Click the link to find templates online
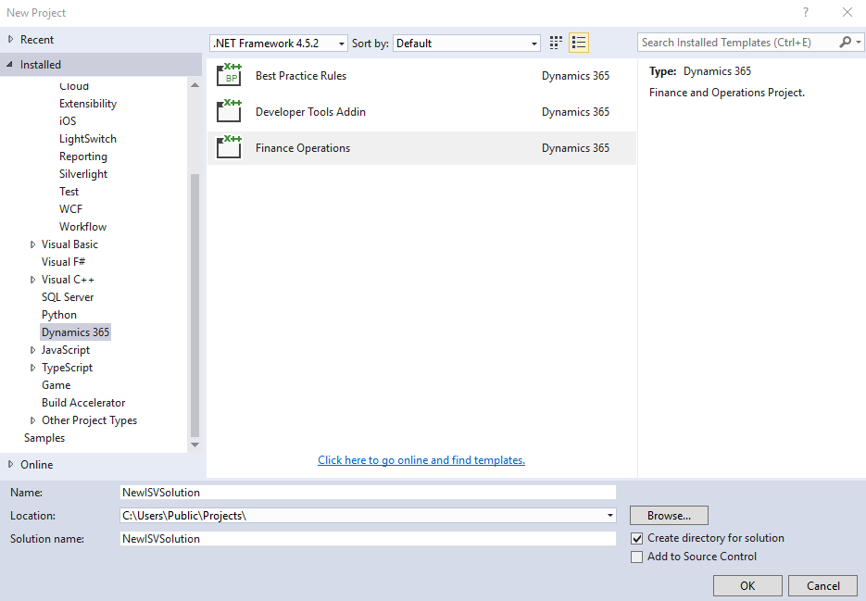Viewport: 866px width, 601px height. [420, 459]
